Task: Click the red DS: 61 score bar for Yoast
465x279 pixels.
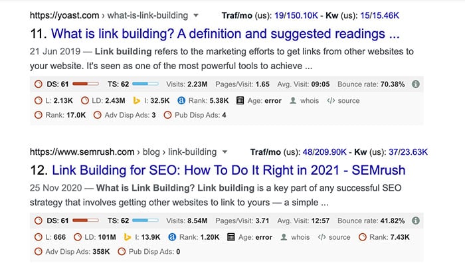Action: [86, 84]
